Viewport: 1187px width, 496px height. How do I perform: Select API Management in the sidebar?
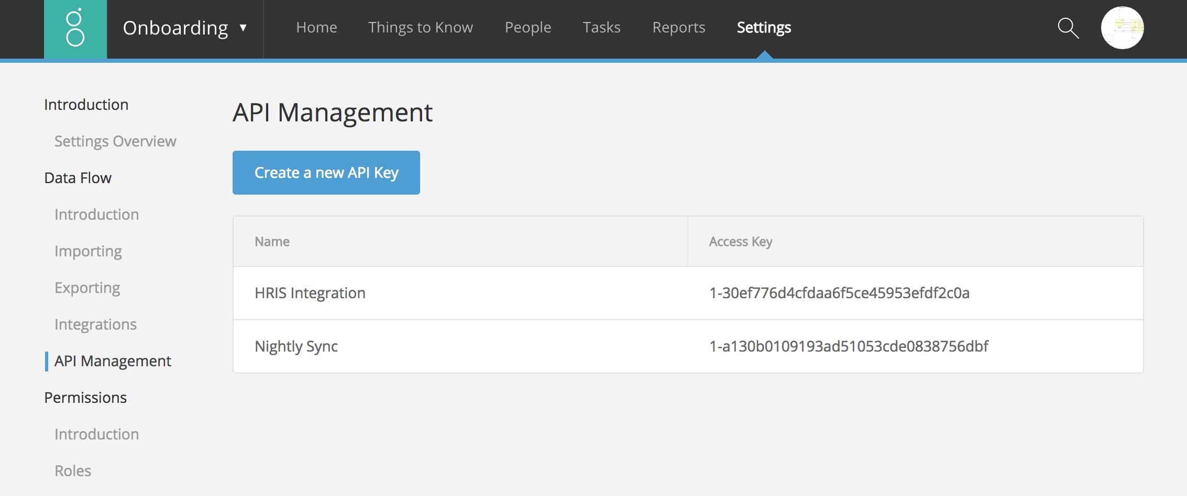point(113,361)
